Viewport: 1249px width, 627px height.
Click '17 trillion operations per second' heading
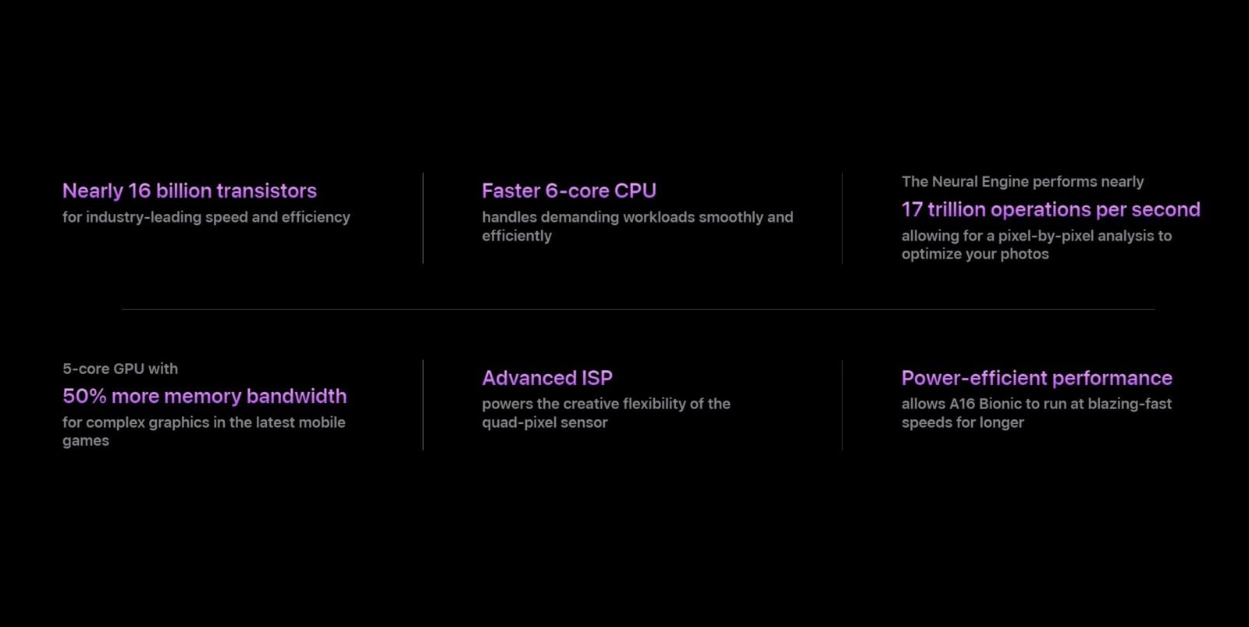[x=1051, y=209]
